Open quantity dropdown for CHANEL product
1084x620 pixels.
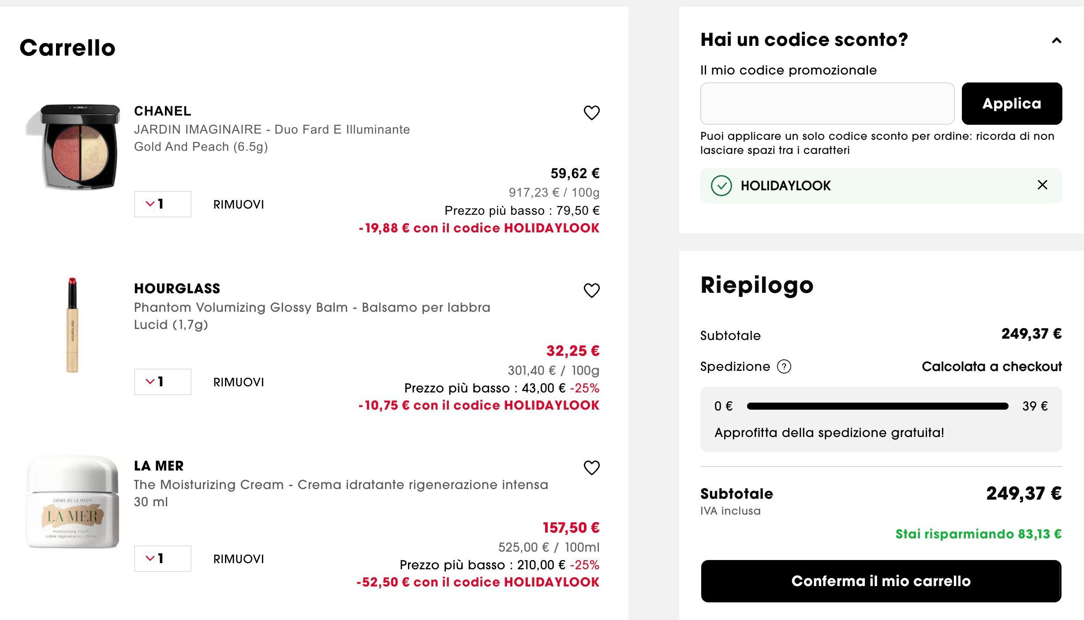coord(162,204)
